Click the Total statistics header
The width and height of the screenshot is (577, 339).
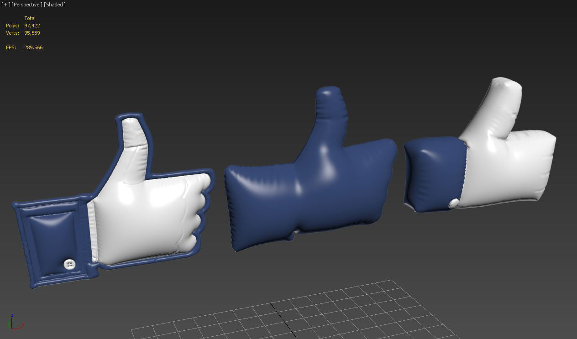(x=30, y=18)
